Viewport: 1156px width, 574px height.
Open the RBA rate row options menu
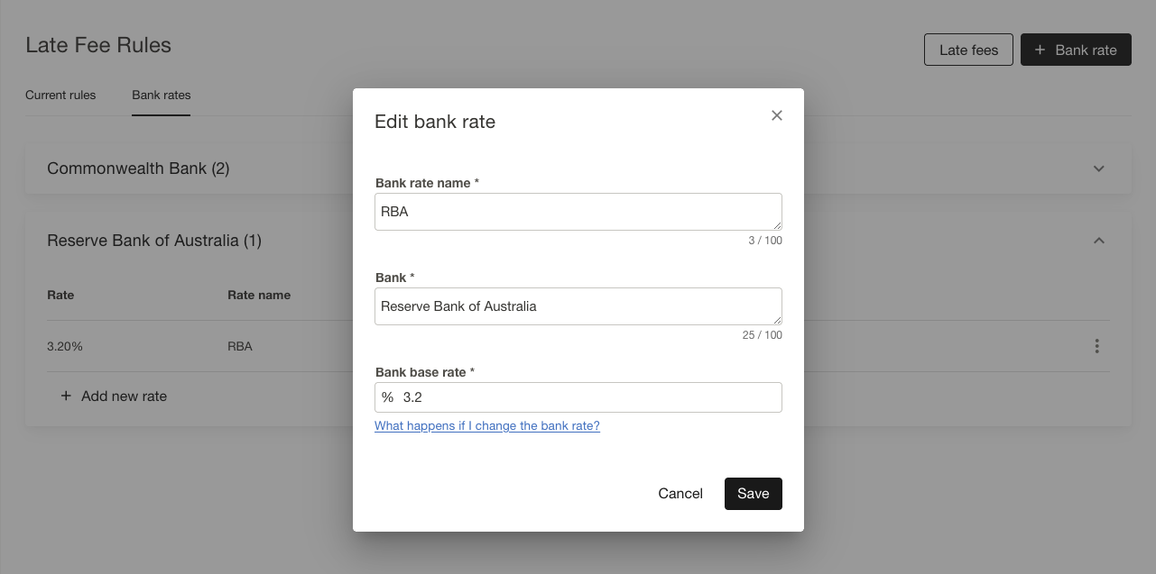point(1096,346)
